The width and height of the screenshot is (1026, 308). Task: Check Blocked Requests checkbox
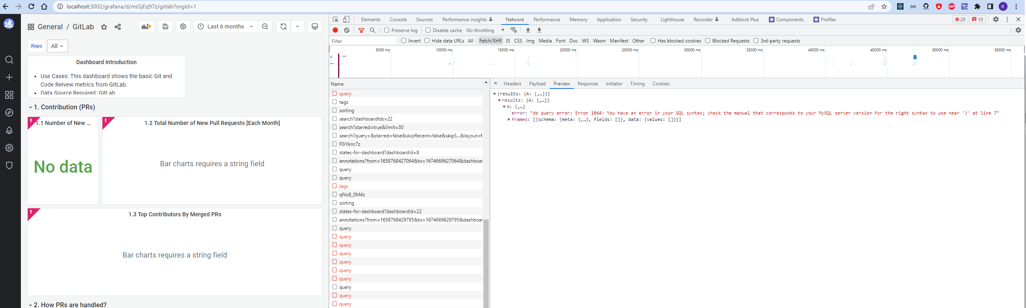(x=708, y=40)
